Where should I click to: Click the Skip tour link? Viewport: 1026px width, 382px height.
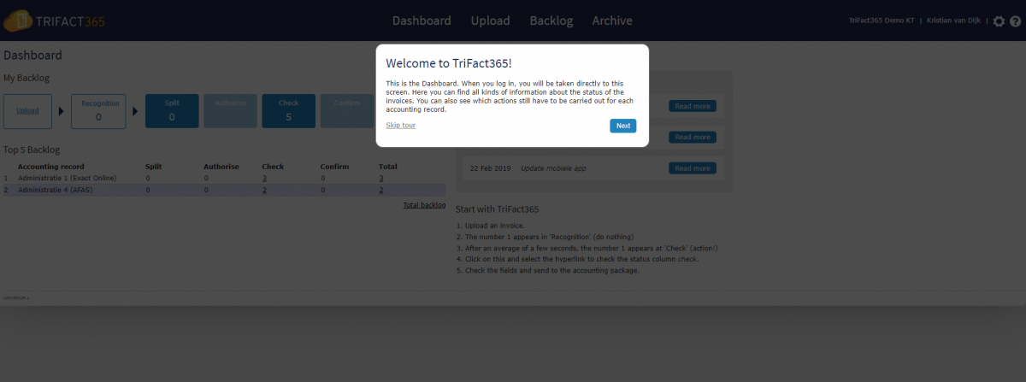[x=401, y=126]
